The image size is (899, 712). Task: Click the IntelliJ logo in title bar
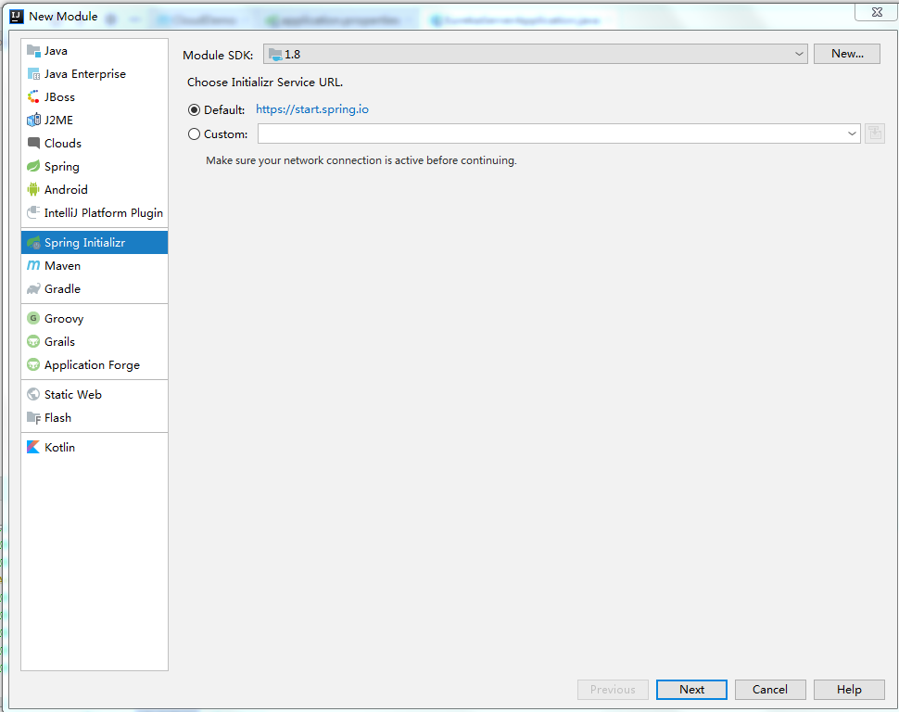click(17, 16)
